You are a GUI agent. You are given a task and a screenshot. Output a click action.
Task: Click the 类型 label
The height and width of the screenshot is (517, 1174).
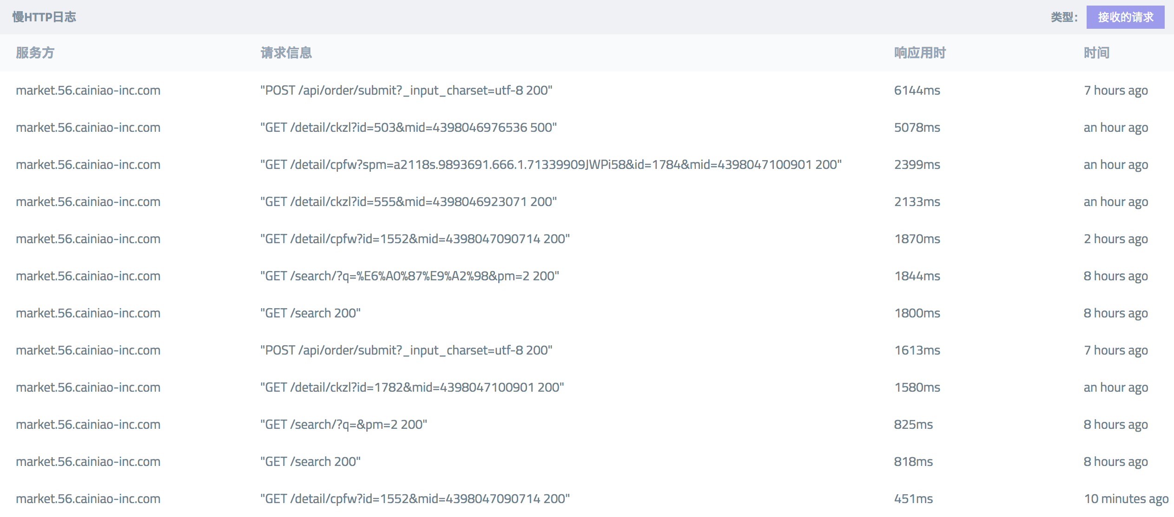[x=1064, y=17]
